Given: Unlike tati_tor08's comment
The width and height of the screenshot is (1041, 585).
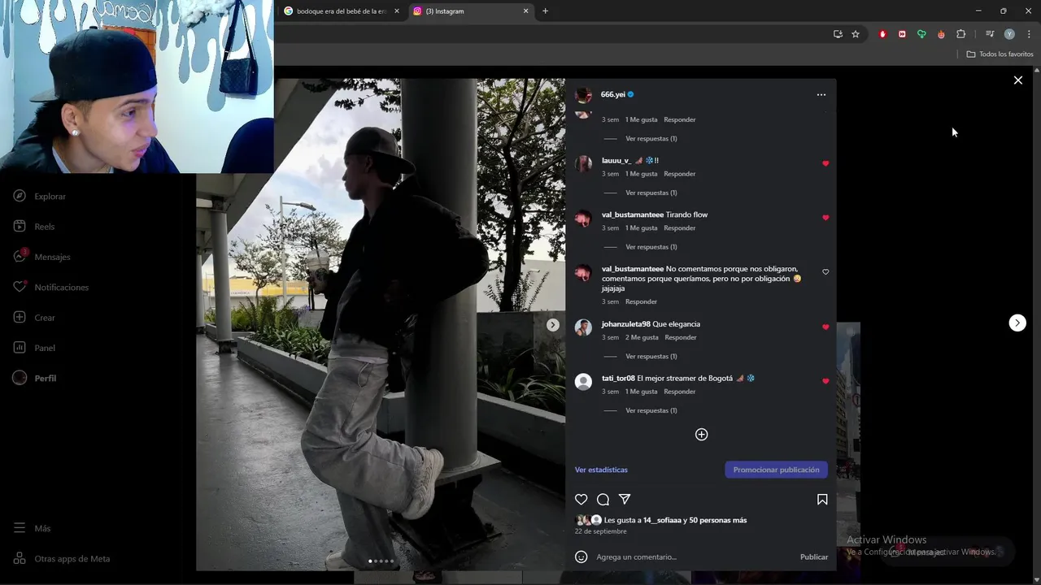Looking at the screenshot, I should point(825,381).
